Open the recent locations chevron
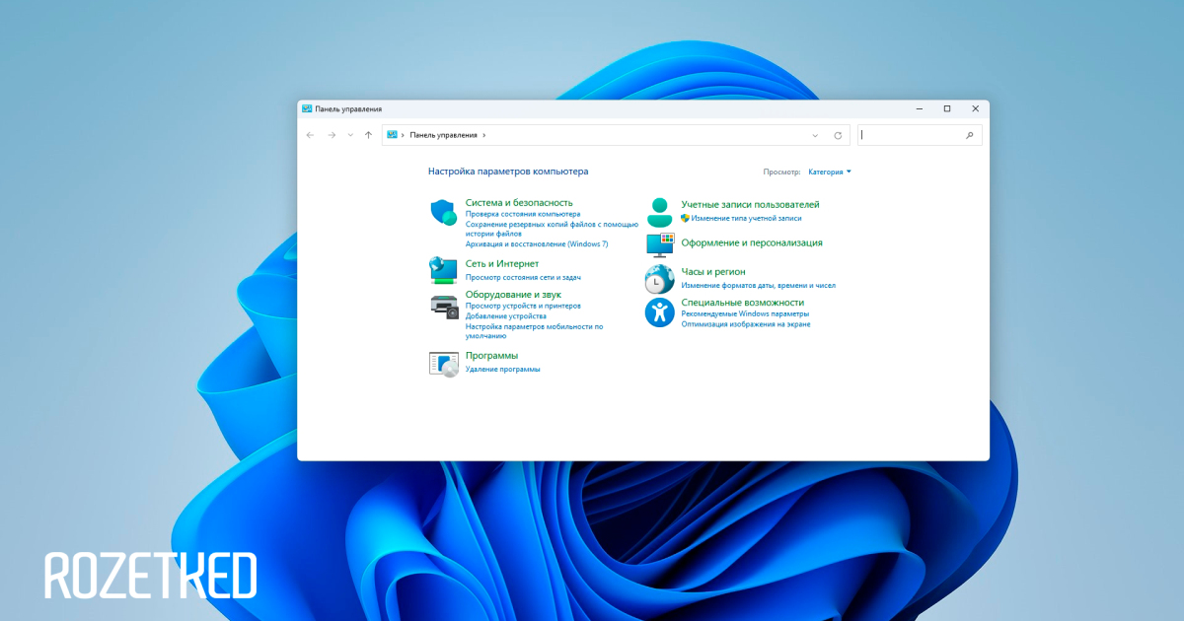The width and height of the screenshot is (1184, 621). point(350,135)
